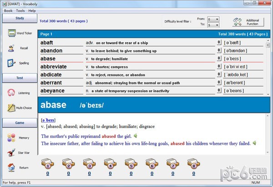Click the phonetic for abaft
The height and width of the screenshot is (187, 273).
pyautogui.click(x=232, y=43)
